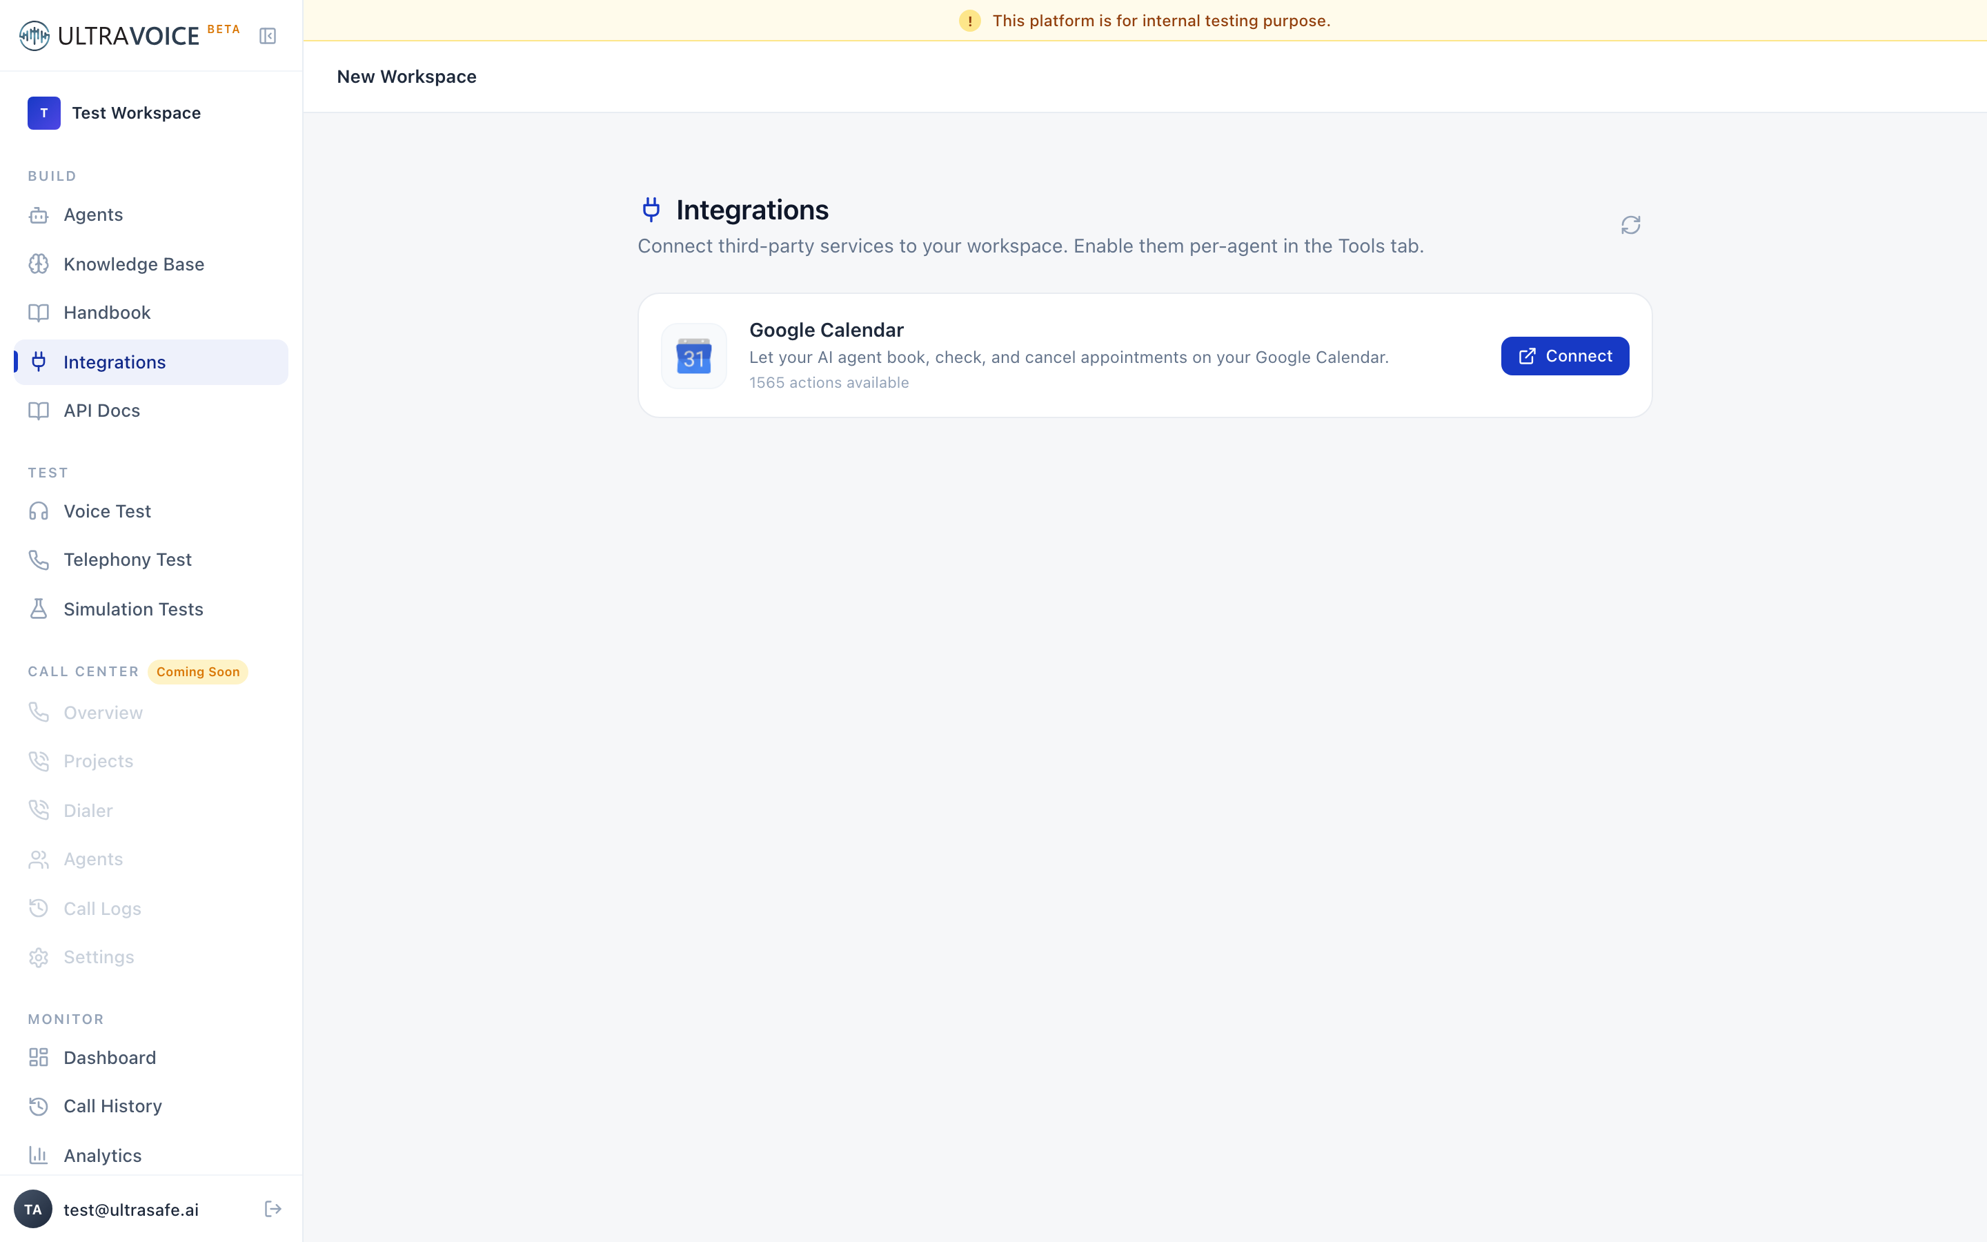Click the blue T workspace avatar
The image size is (1987, 1242).
coord(44,113)
